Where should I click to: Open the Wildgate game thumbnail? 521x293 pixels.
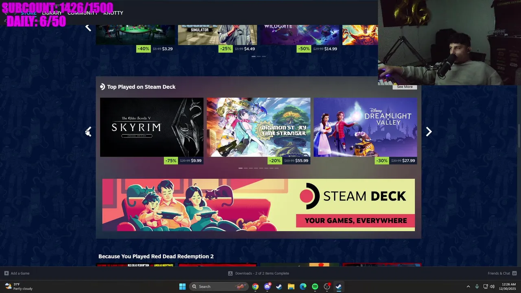click(300, 35)
